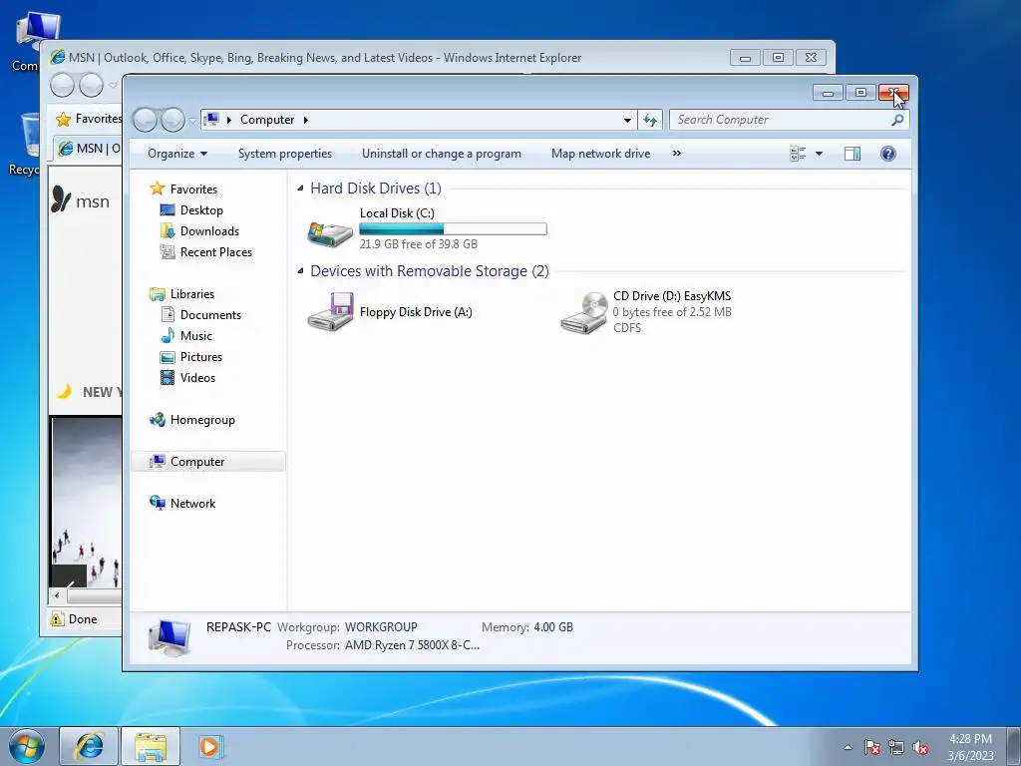Image resolution: width=1021 pixels, height=766 pixels.
Task: Click the Explorer Forward arrow button
Action: (x=172, y=120)
